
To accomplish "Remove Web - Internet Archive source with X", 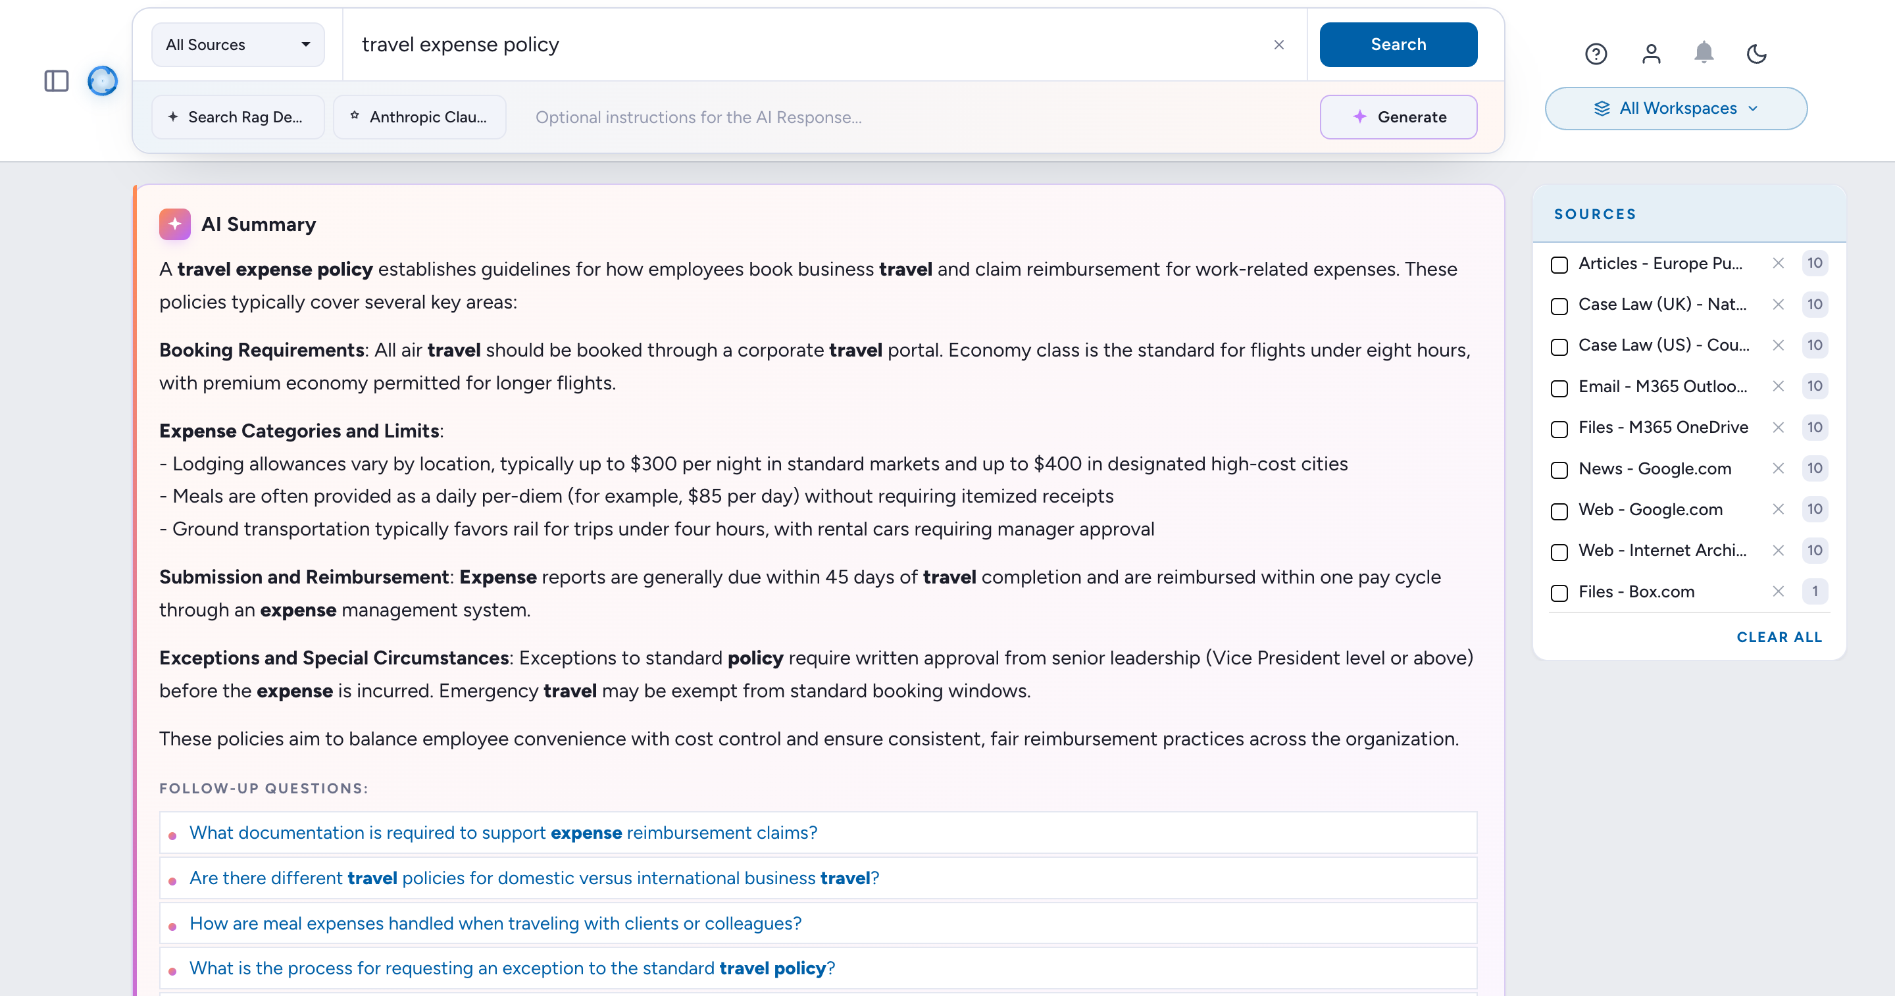I will [x=1778, y=550].
